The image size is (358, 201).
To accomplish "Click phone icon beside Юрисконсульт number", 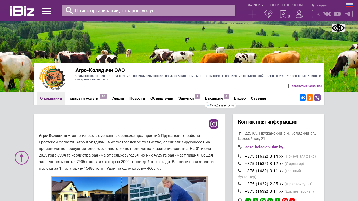I will [x=240, y=184].
